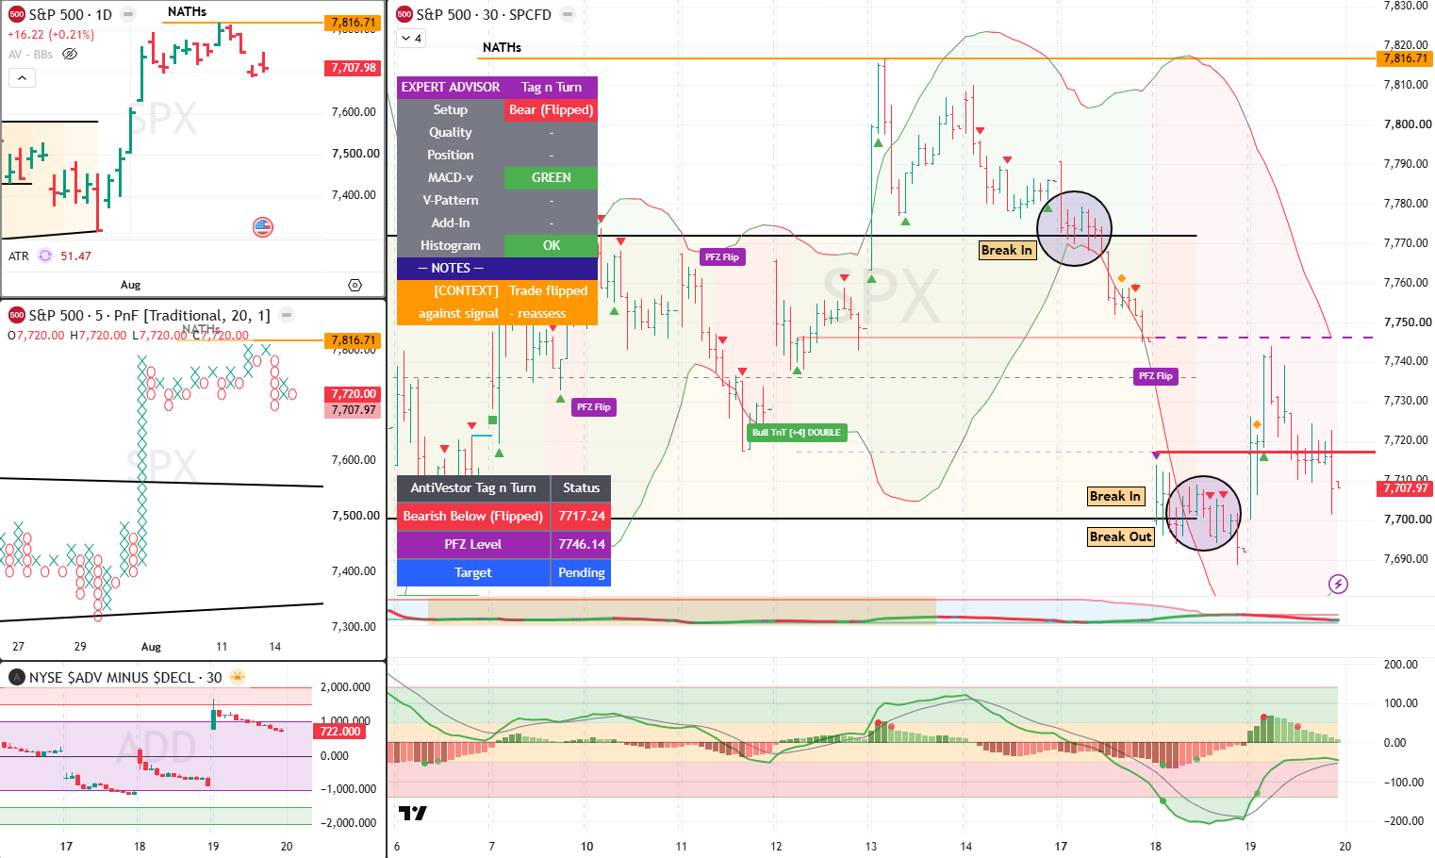The height and width of the screenshot is (858, 1435).
Task: Open 1D chart settings hexagon icon
Action: tap(355, 285)
